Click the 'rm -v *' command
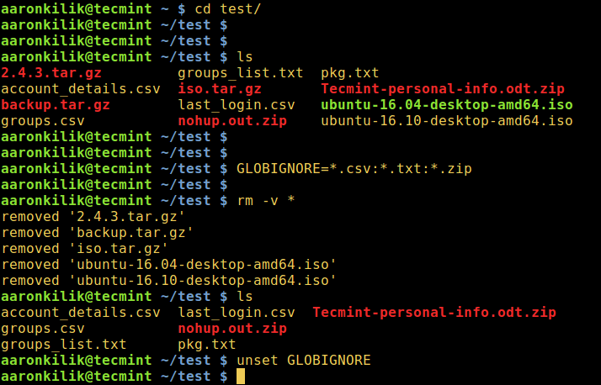Image resolution: width=601 pixels, height=385 pixels. pos(266,200)
